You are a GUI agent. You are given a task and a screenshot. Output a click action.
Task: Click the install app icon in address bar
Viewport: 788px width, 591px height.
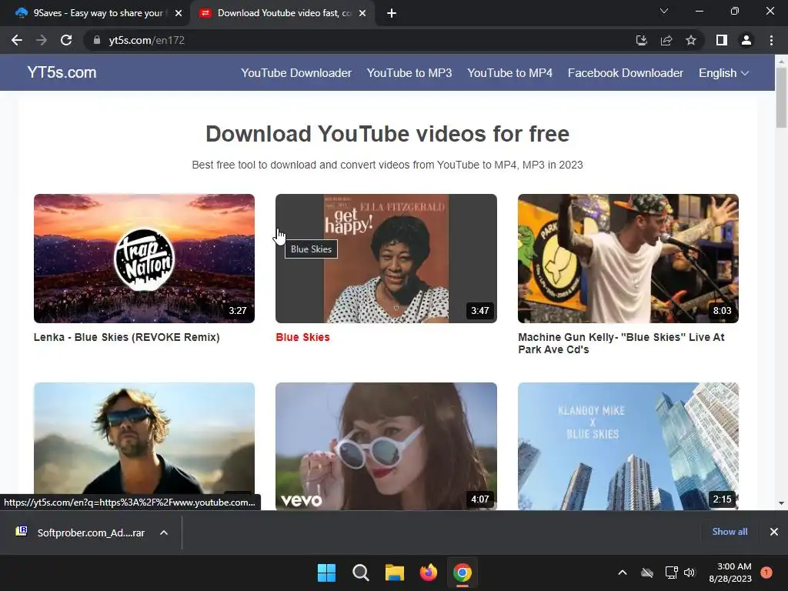[641, 40]
